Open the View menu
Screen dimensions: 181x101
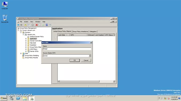(32, 22)
